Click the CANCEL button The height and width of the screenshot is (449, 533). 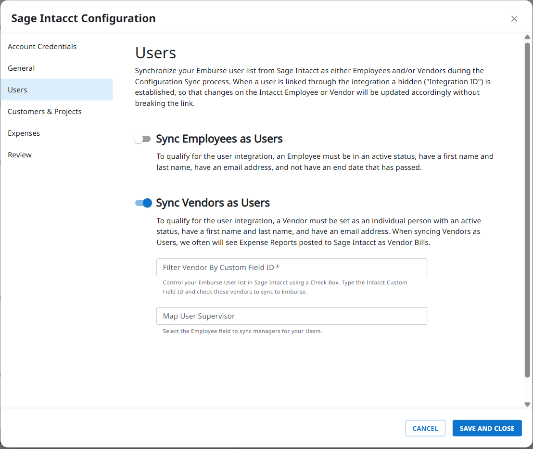[425, 428]
